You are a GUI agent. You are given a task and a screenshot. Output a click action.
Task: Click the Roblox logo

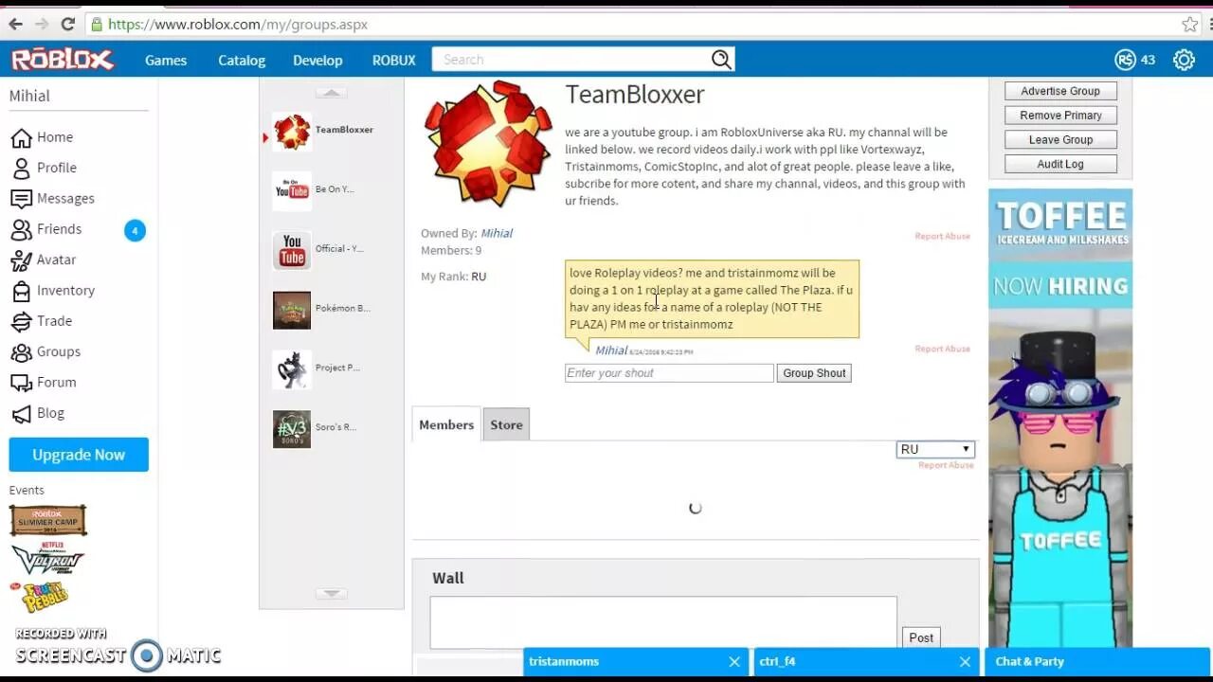point(63,60)
